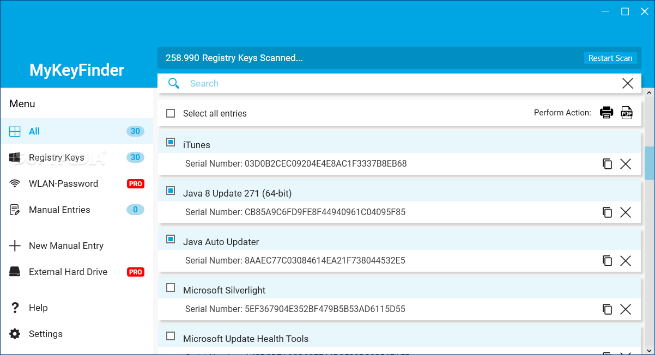Copy the iTunes serial number
The width and height of the screenshot is (655, 355).
(607, 164)
